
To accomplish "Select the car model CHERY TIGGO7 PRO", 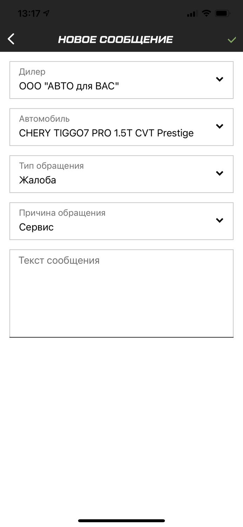I will click(106, 133).
